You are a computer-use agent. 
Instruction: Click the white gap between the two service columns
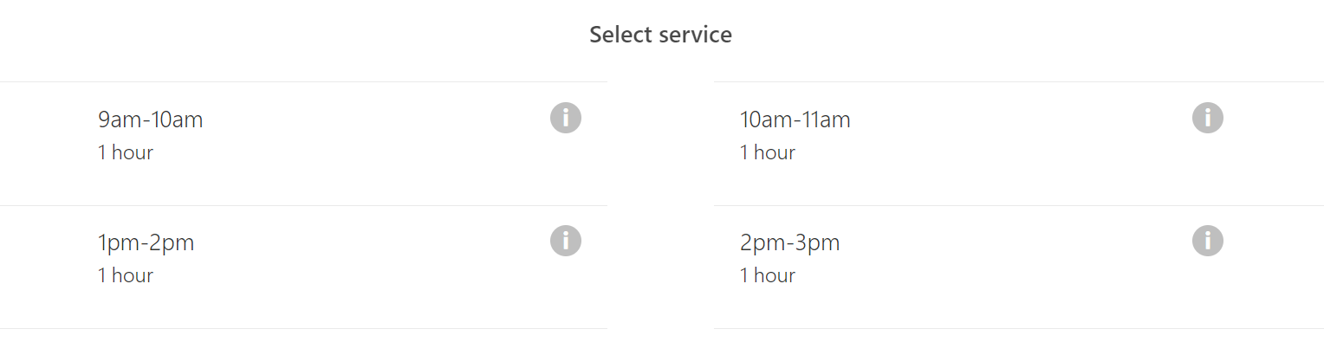click(660, 205)
